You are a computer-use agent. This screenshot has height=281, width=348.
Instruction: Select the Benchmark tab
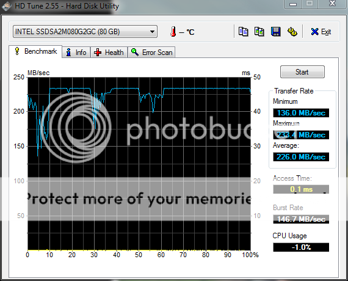[x=35, y=51]
